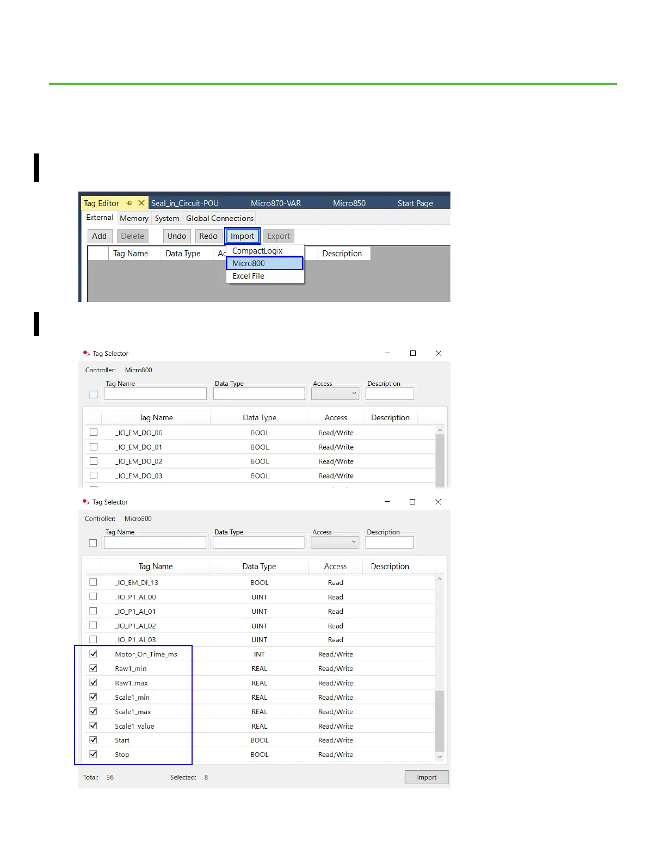The image size is (666, 862).
Task: Uncheck the Stop tag checkbox
Action: 94,754
